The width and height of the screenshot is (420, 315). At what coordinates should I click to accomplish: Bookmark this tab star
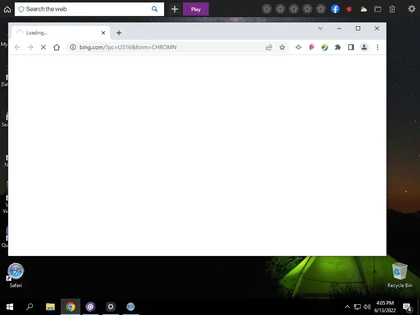[282, 48]
